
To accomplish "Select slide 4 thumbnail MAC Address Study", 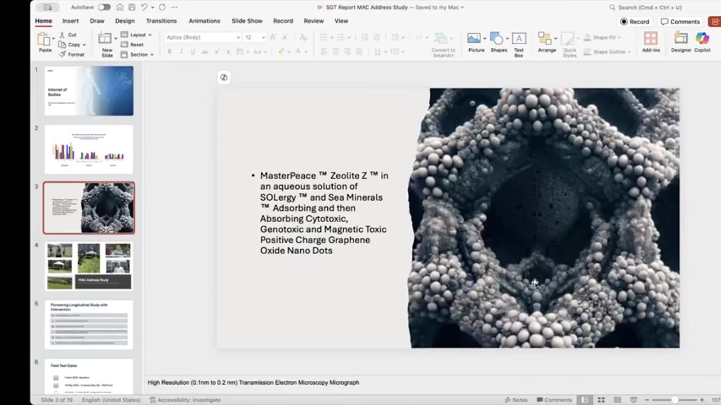I will 89,266.
